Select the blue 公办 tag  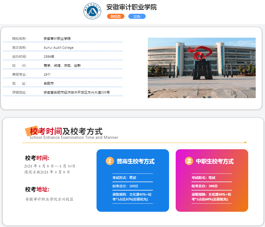point(137,16)
